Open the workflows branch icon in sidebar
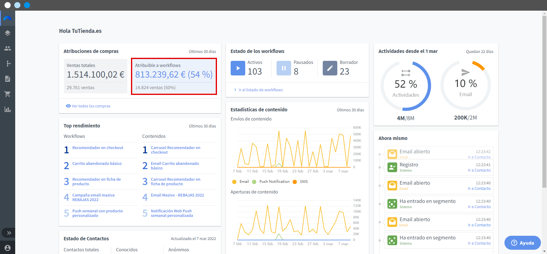547x254 pixels. click(8, 64)
